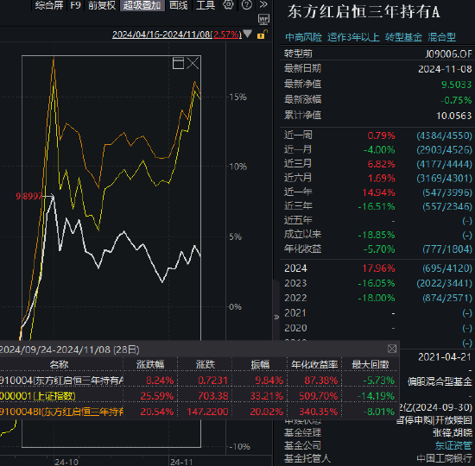Viewport: 475px width, 466px height.
Task: Click 年化收益 ranking (777/1804)
Action: pyautogui.click(x=447, y=249)
